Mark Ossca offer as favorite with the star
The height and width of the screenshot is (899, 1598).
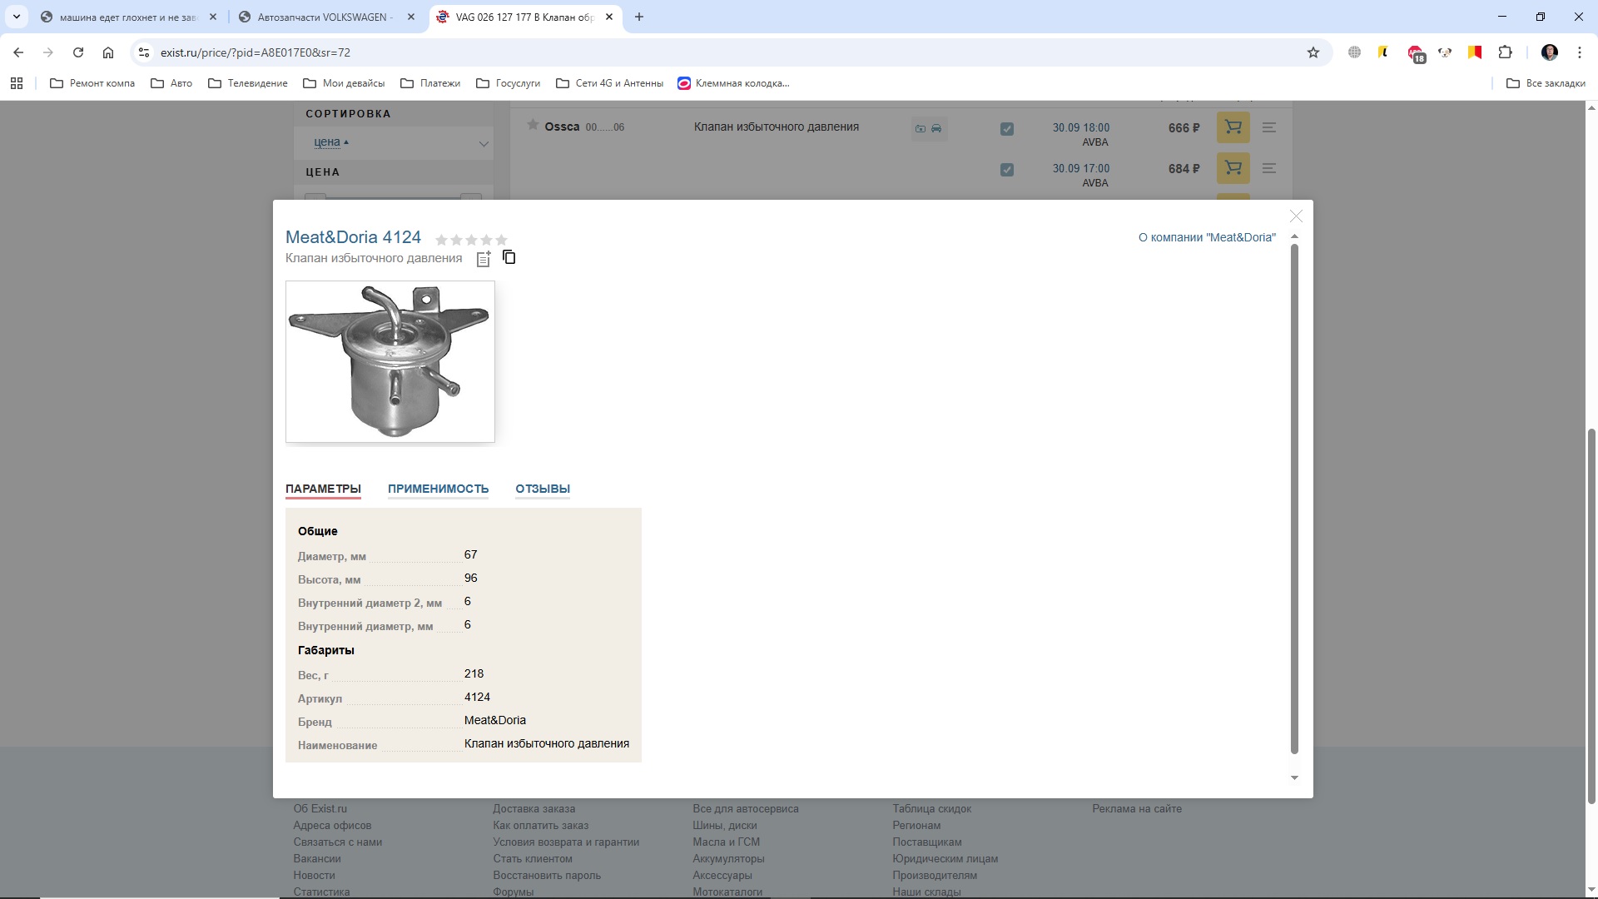pyautogui.click(x=533, y=125)
